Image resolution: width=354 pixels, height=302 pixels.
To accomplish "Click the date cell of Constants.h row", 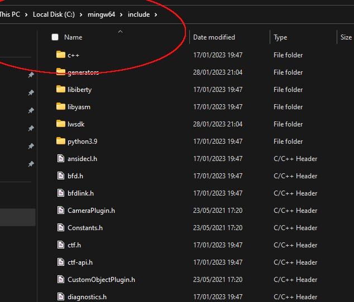I will [218, 228].
